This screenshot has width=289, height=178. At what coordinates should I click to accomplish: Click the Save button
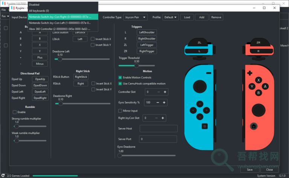pyautogui.click(x=247, y=170)
